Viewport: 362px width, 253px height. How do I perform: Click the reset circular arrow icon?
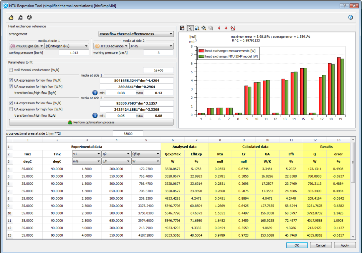[x=29, y=17]
